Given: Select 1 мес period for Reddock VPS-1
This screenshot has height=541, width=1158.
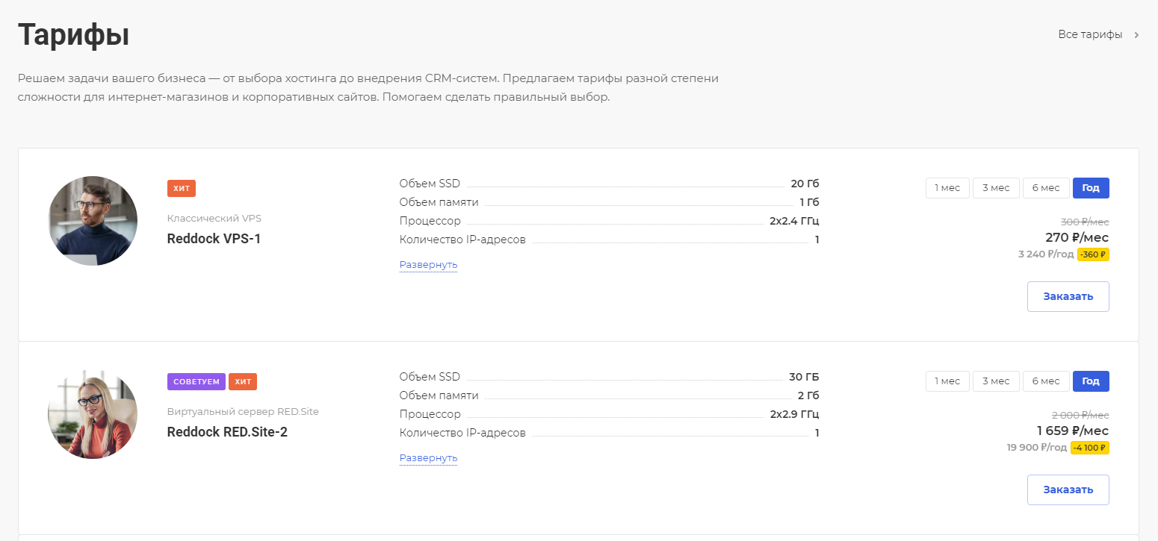Looking at the screenshot, I should (947, 188).
